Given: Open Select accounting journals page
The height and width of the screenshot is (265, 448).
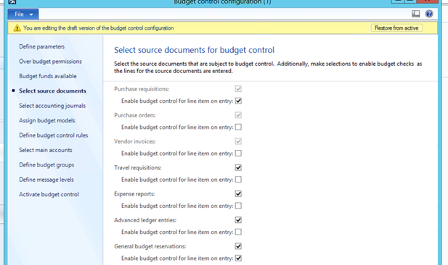Looking at the screenshot, I should [x=52, y=106].
